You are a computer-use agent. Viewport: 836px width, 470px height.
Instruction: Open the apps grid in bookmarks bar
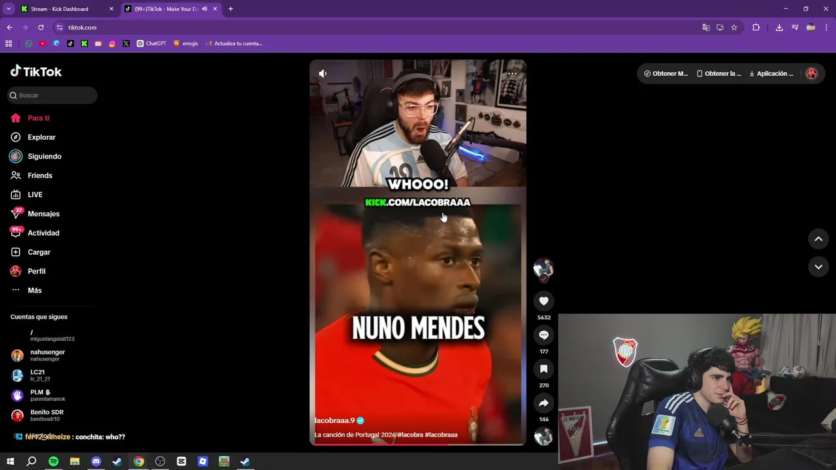tap(8, 44)
